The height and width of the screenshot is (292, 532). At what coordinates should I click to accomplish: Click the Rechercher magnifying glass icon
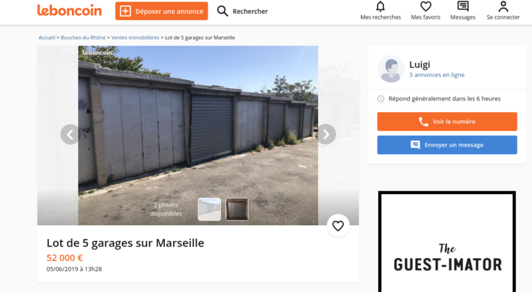click(x=223, y=11)
